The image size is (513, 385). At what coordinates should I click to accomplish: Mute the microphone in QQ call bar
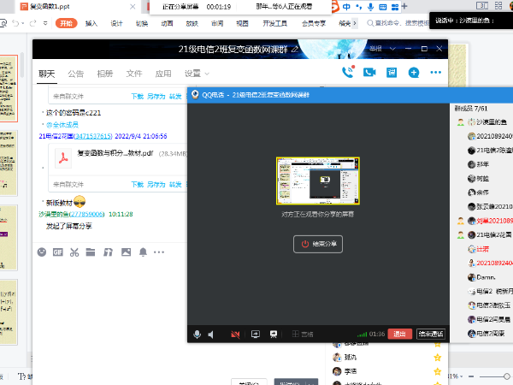pos(197,335)
